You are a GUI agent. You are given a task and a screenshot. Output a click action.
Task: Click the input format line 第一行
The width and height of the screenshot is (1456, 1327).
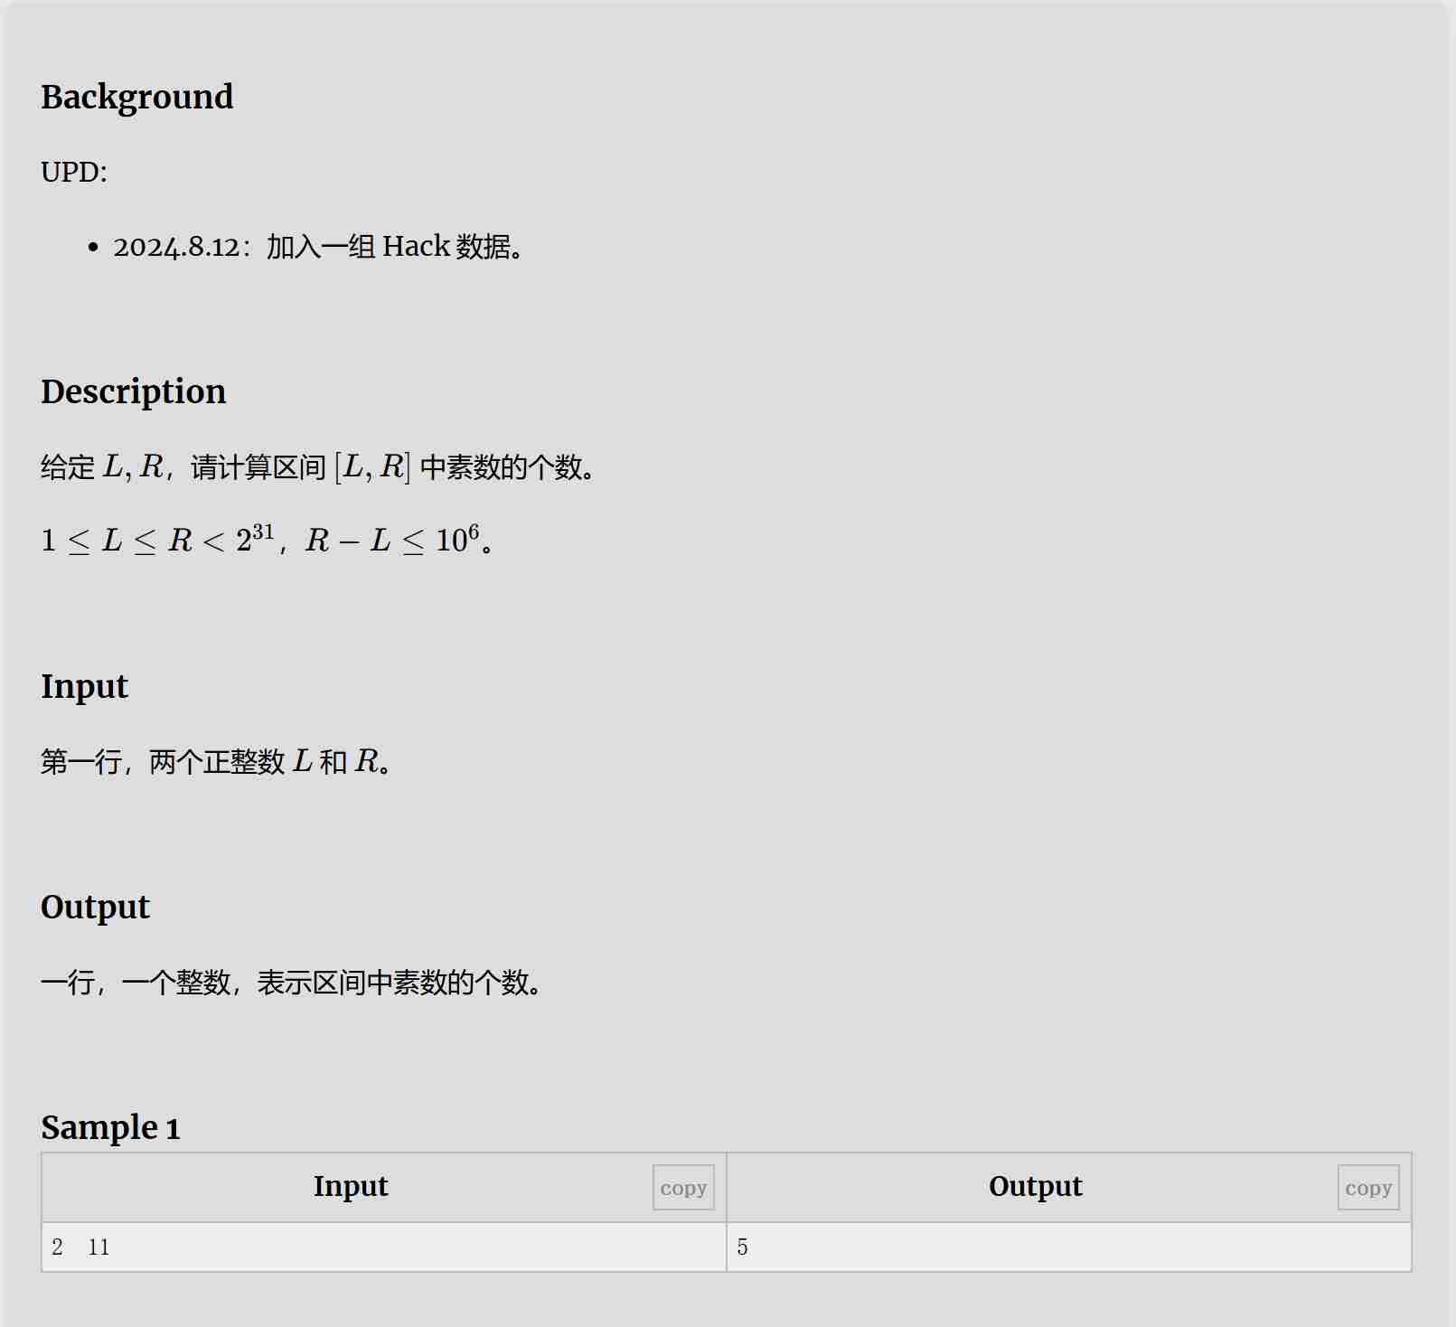point(216,762)
